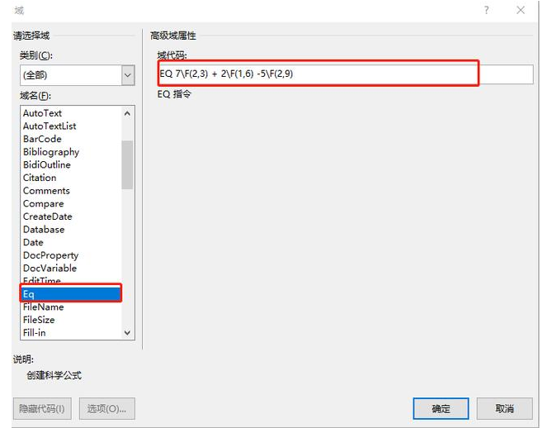The image size is (543, 428).
Task: Select AutoText in field names list
Action: (43, 113)
